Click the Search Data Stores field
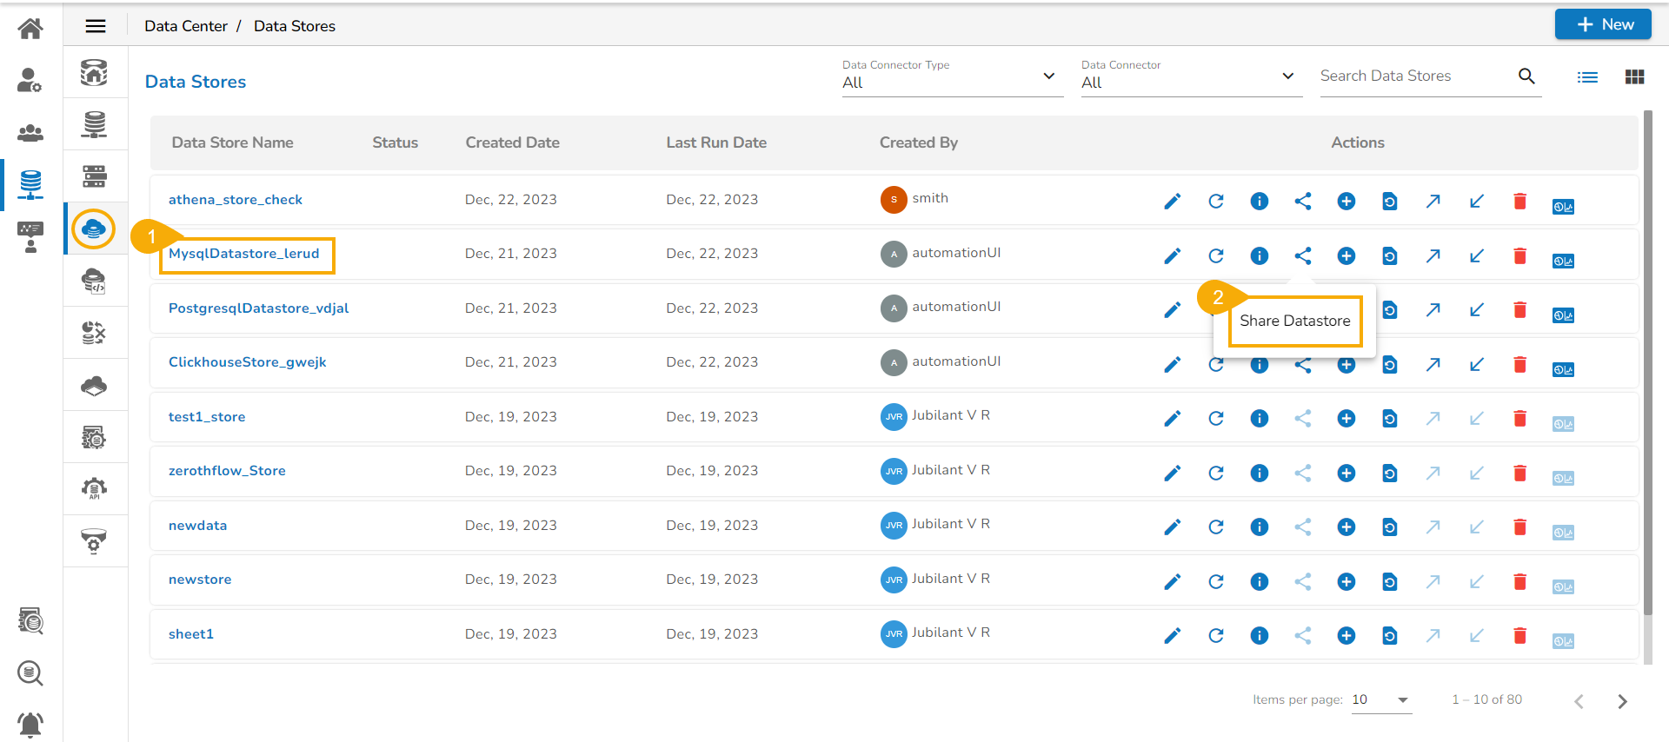 tap(1415, 76)
